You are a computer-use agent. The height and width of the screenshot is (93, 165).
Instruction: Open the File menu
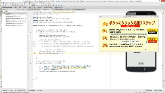(1, 3)
